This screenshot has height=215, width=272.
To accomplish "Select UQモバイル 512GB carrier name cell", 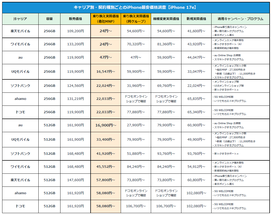I will pos(20,140).
